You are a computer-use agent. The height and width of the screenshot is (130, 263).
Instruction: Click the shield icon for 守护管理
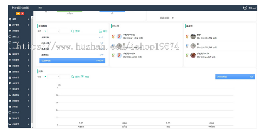tap(10, 83)
